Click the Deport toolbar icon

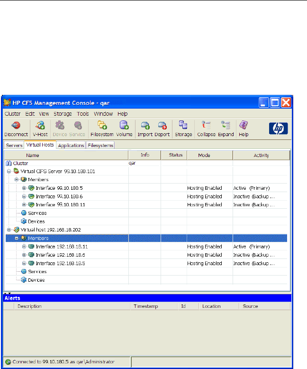162,125
